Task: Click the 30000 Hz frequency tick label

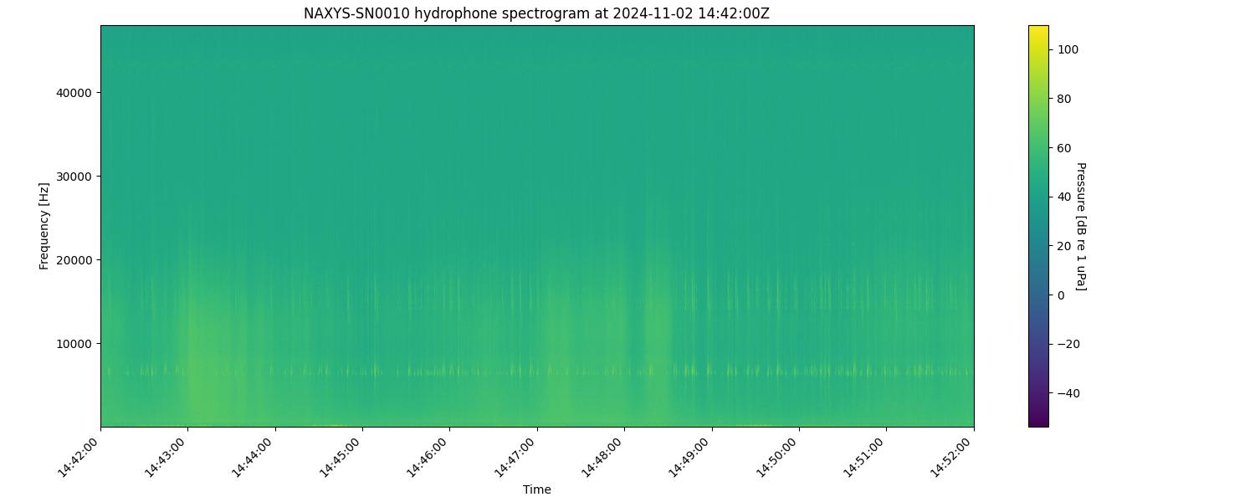Action: click(x=74, y=176)
